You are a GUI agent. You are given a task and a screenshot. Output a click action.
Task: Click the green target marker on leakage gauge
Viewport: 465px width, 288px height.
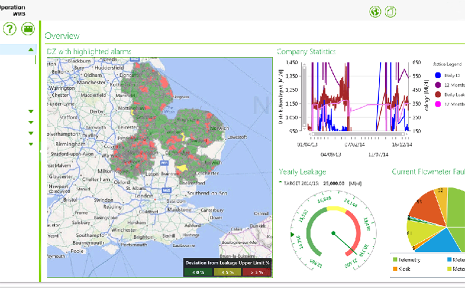(292, 234)
